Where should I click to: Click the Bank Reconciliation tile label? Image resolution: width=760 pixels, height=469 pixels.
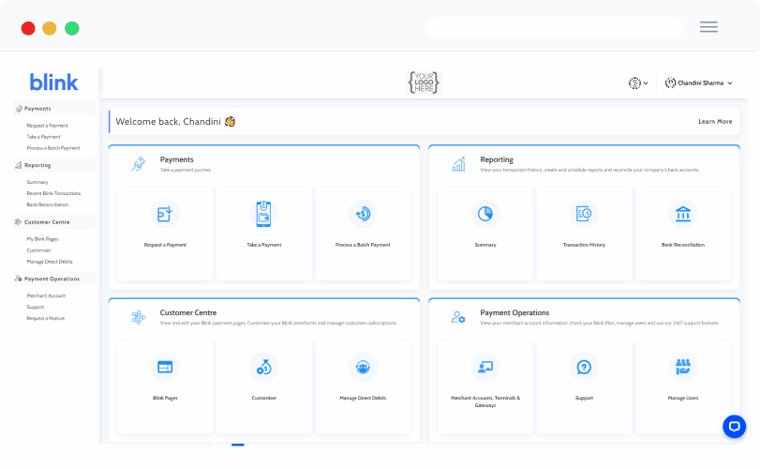pyautogui.click(x=683, y=245)
